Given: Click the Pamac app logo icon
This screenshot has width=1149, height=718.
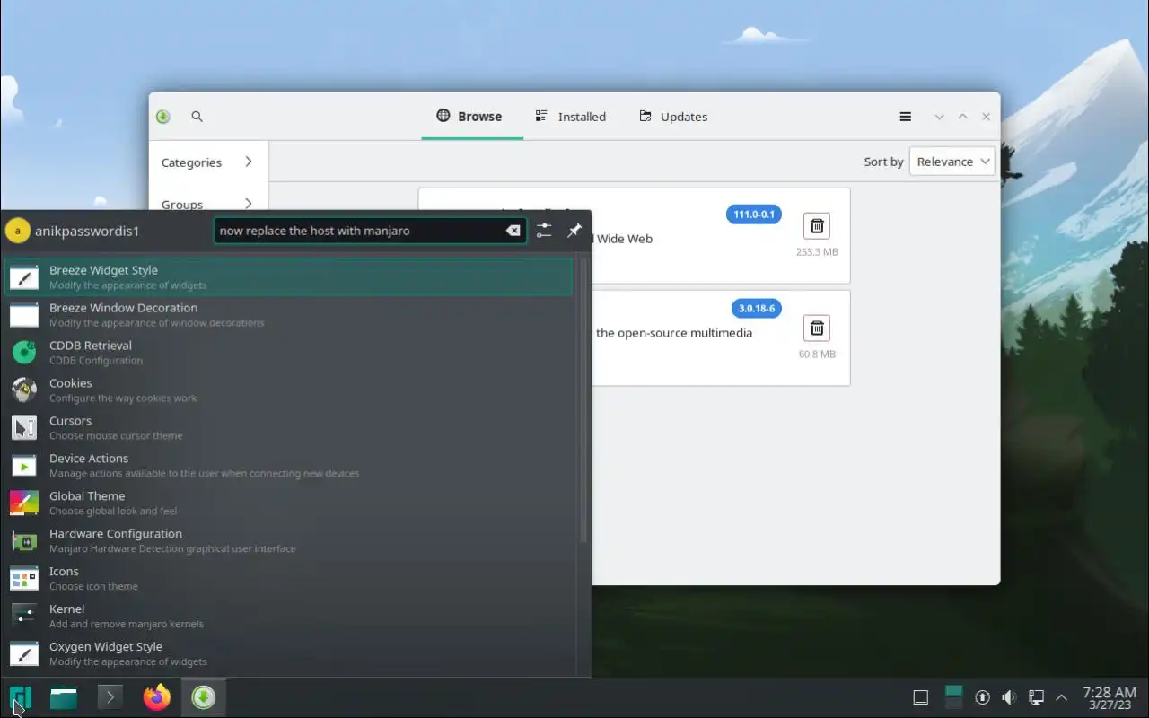Looking at the screenshot, I should tap(162, 117).
